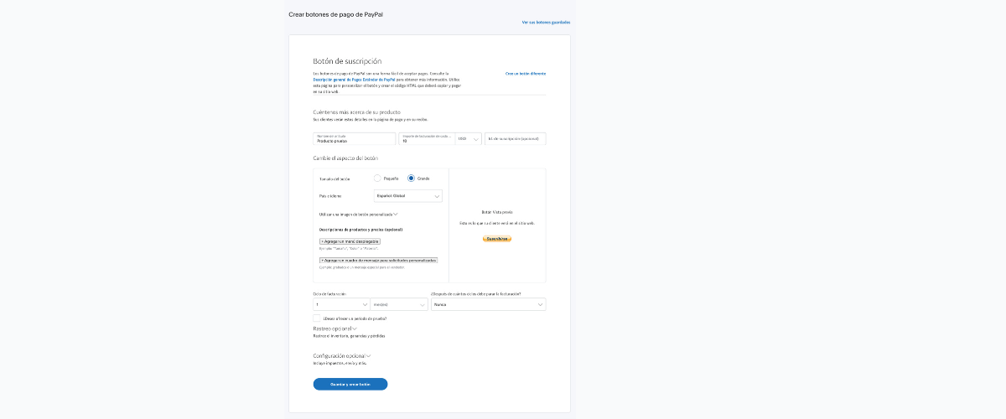The width and height of the screenshot is (1006, 419).
Task: Click the Suscribirse preview button
Action: click(497, 239)
